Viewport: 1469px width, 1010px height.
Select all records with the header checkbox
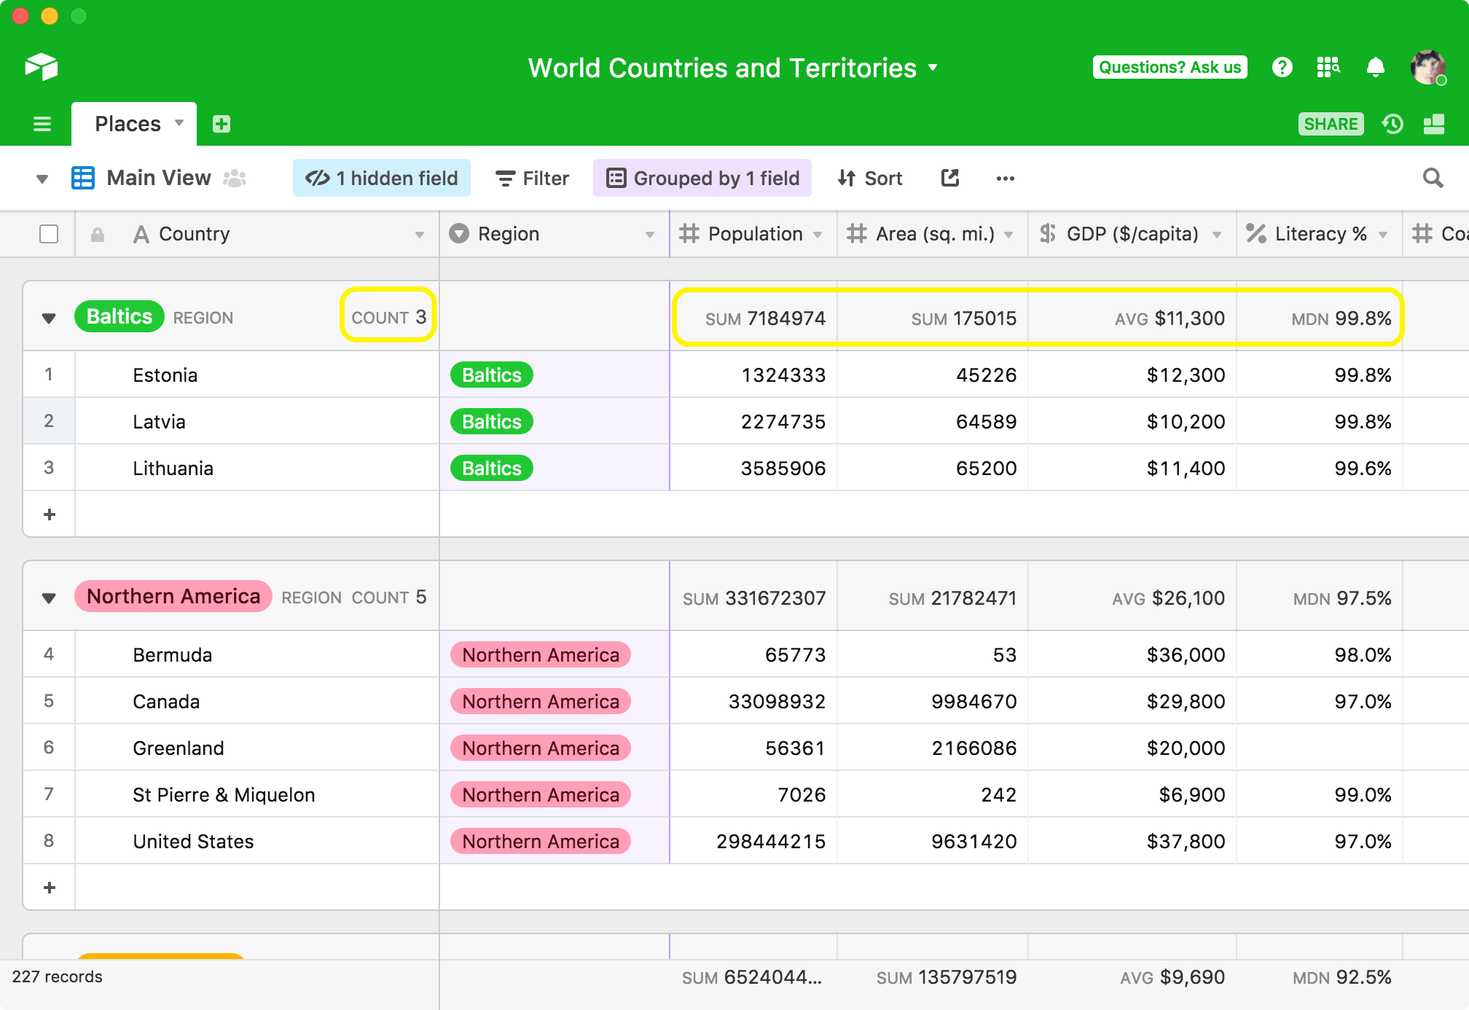pos(49,234)
